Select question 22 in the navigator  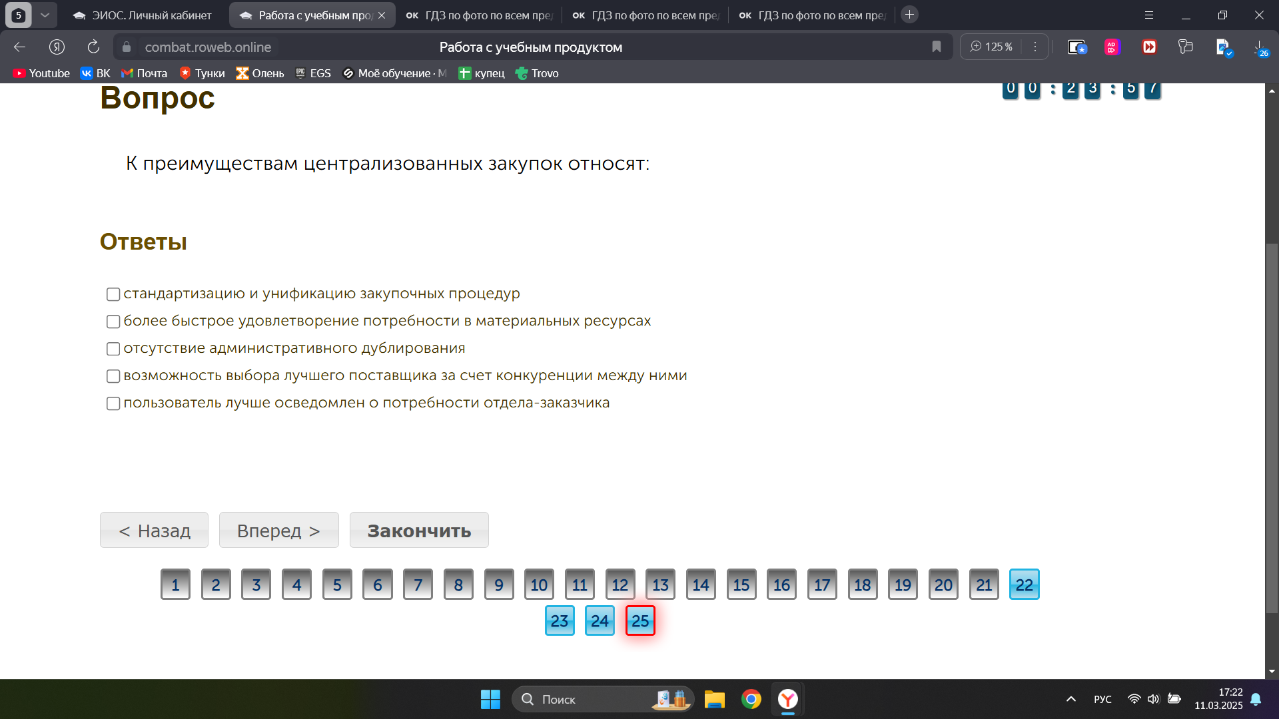pos(1025,585)
